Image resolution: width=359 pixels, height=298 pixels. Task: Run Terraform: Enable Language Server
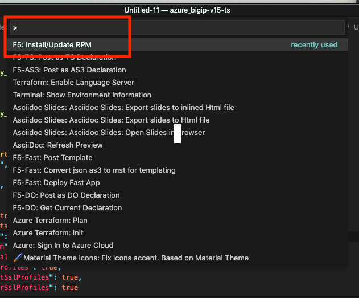(74, 82)
